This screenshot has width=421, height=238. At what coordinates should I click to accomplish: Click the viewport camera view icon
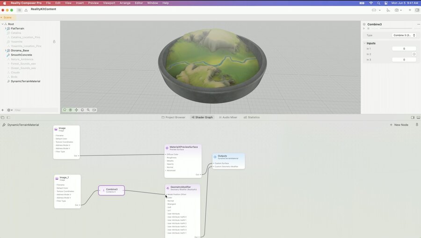click(94, 110)
